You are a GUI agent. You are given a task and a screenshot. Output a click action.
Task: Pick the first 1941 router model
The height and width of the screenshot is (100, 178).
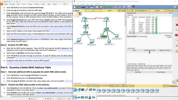pos(99,91)
